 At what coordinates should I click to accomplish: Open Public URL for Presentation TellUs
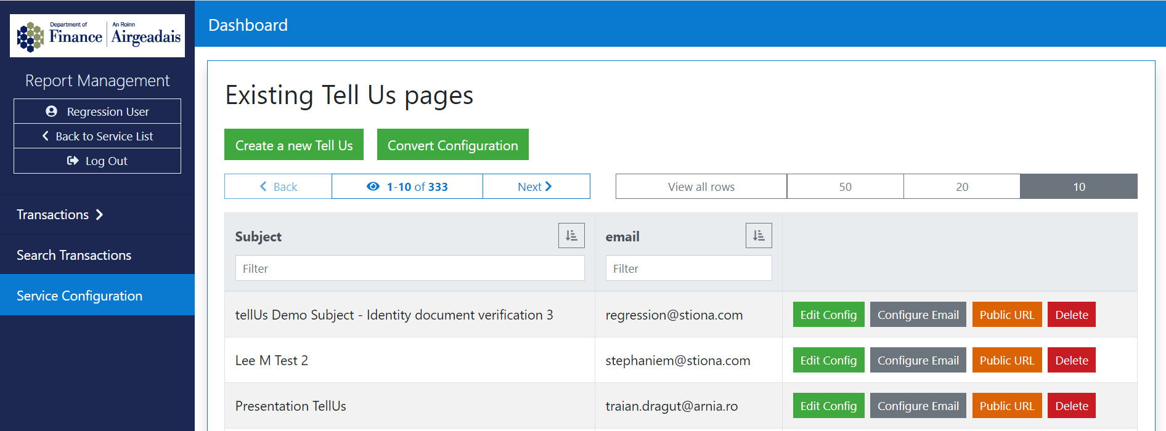coord(1006,406)
